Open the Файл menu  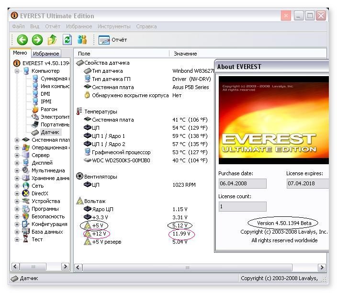coord(18,26)
